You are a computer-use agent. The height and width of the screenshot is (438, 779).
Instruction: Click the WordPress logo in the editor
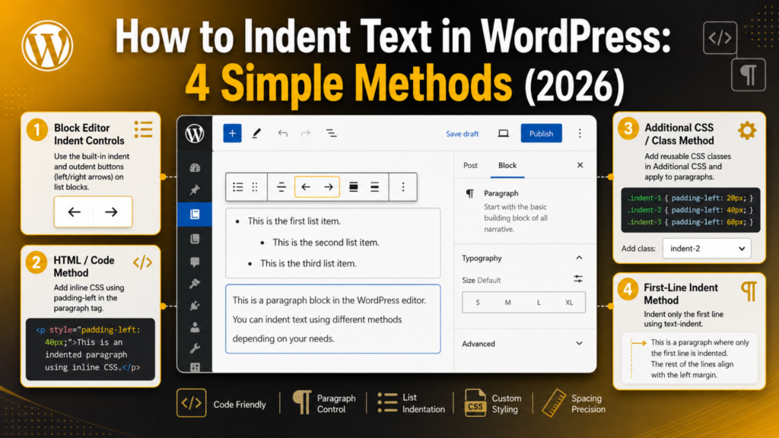[195, 134]
